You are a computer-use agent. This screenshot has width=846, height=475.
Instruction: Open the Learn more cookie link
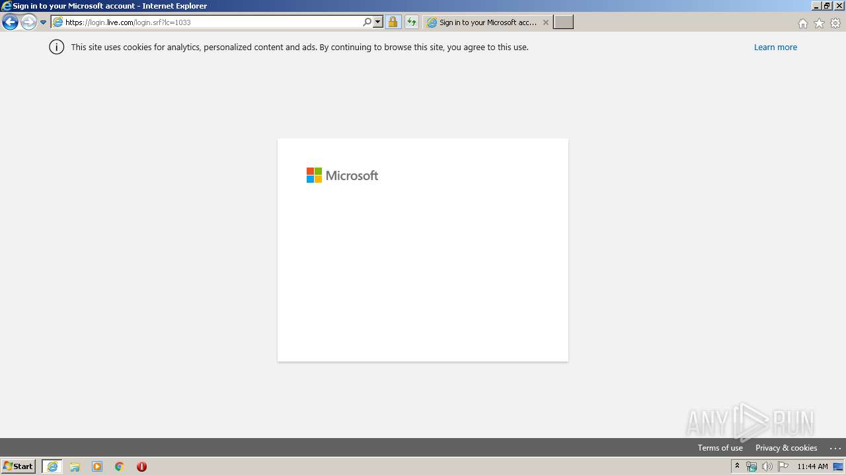(x=775, y=47)
